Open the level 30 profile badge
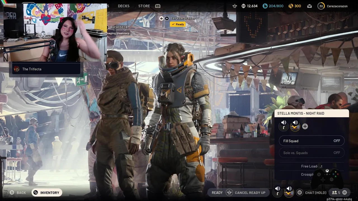Viewport: 358px width, 201px height. click(x=321, y=6)
